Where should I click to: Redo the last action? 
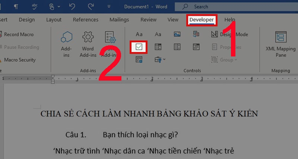pyautogui.click(x=91, y=7)
